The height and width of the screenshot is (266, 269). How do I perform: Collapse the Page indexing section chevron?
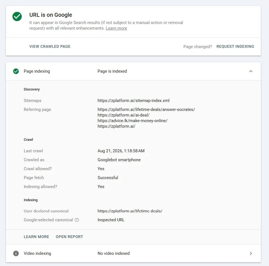(x=251, y=71)
